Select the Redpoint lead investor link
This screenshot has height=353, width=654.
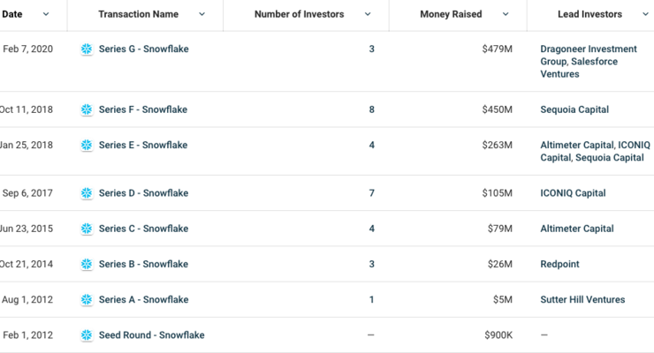(x=559, y=264)
